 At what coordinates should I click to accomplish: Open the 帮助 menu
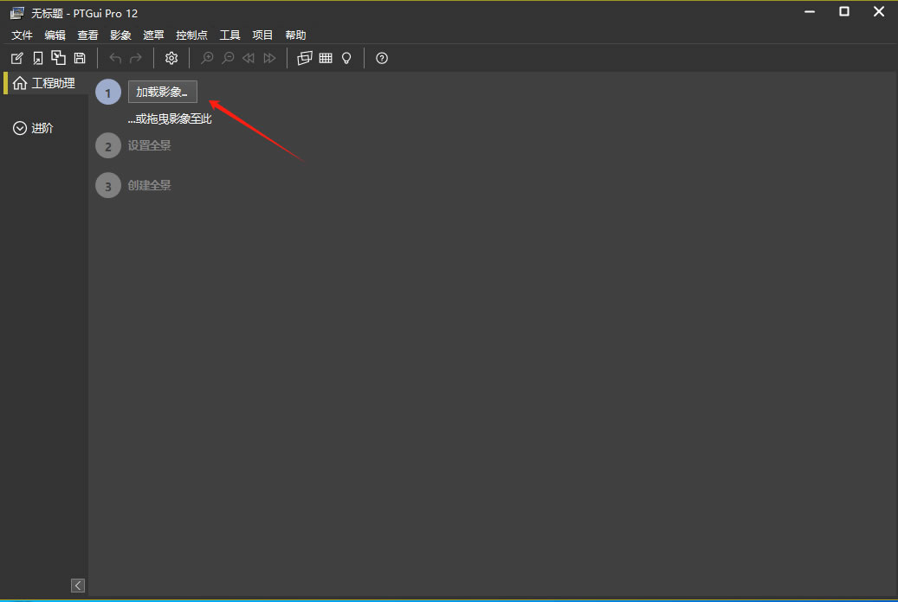[295, 35]
